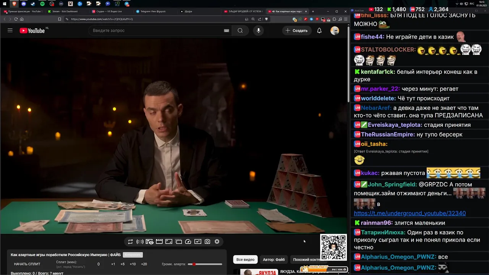Click the split minutes value 0

99,264
